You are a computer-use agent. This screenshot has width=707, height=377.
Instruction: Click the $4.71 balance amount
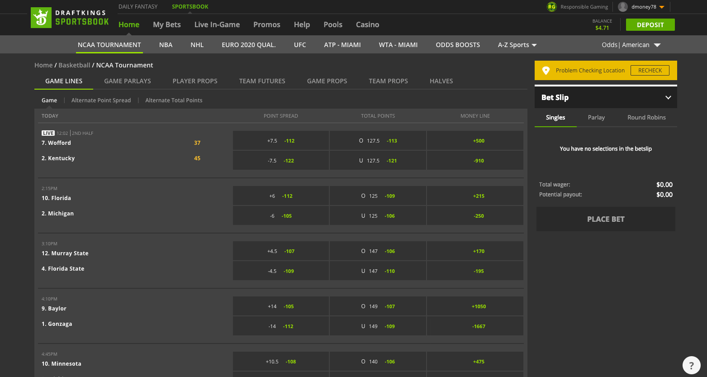coord(602,28)
